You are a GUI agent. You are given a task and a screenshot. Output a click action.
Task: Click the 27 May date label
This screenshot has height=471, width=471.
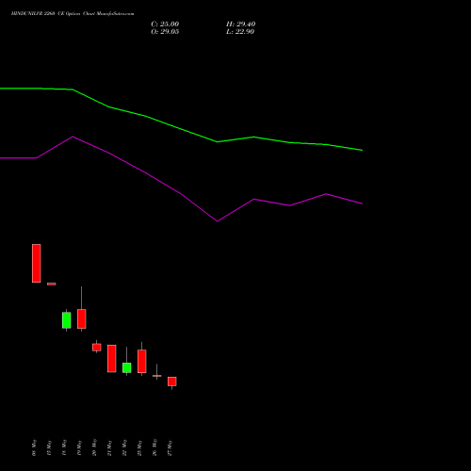click(170, 447)
